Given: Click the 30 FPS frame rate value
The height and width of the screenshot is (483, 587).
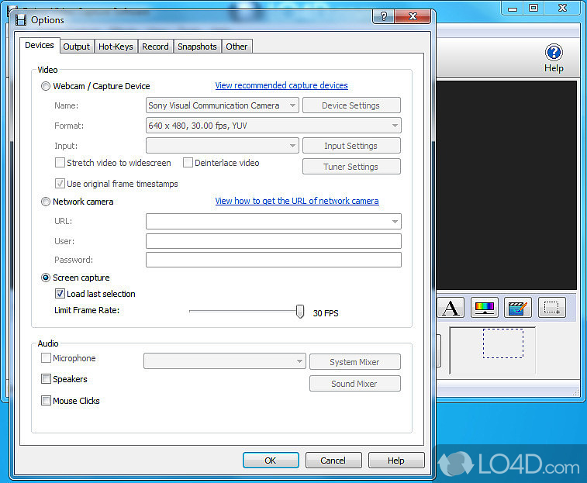Looking at the screenshot, I should [x=326, y=313].
